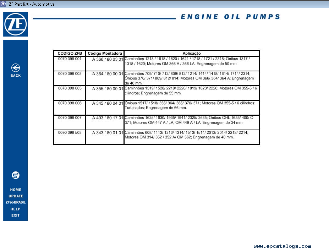This screenshot has width=329, height=252.
Task: Select ZF code 0070 398 007
Action: 70,118
